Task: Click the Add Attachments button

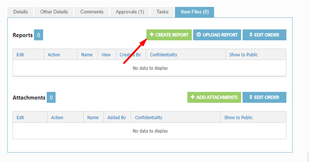Action: [x=214, y=98]
